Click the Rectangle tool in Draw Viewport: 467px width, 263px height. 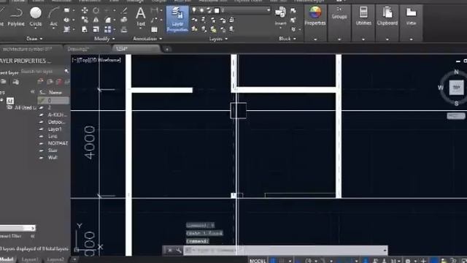(66, 11)
